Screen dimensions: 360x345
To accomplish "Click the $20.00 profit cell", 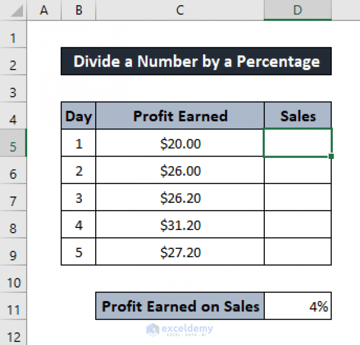I will 180,143.
